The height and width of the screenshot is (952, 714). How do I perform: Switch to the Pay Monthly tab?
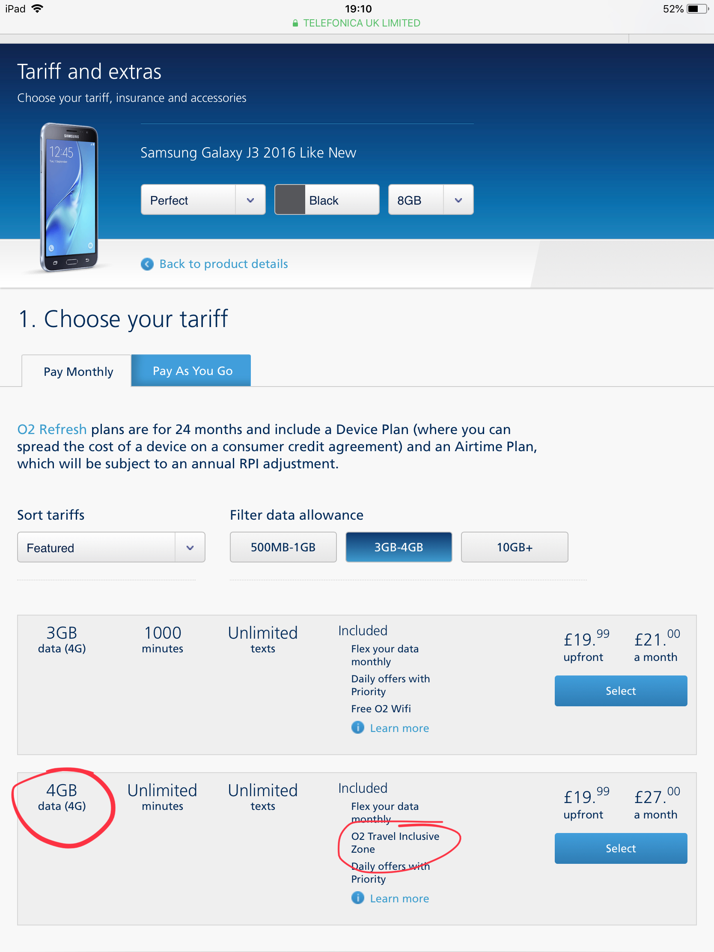tap(78, 371)
